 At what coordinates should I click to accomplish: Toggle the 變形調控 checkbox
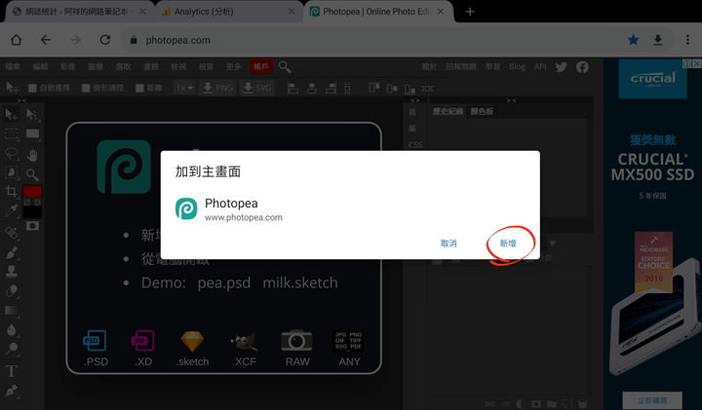click(86, 88)
